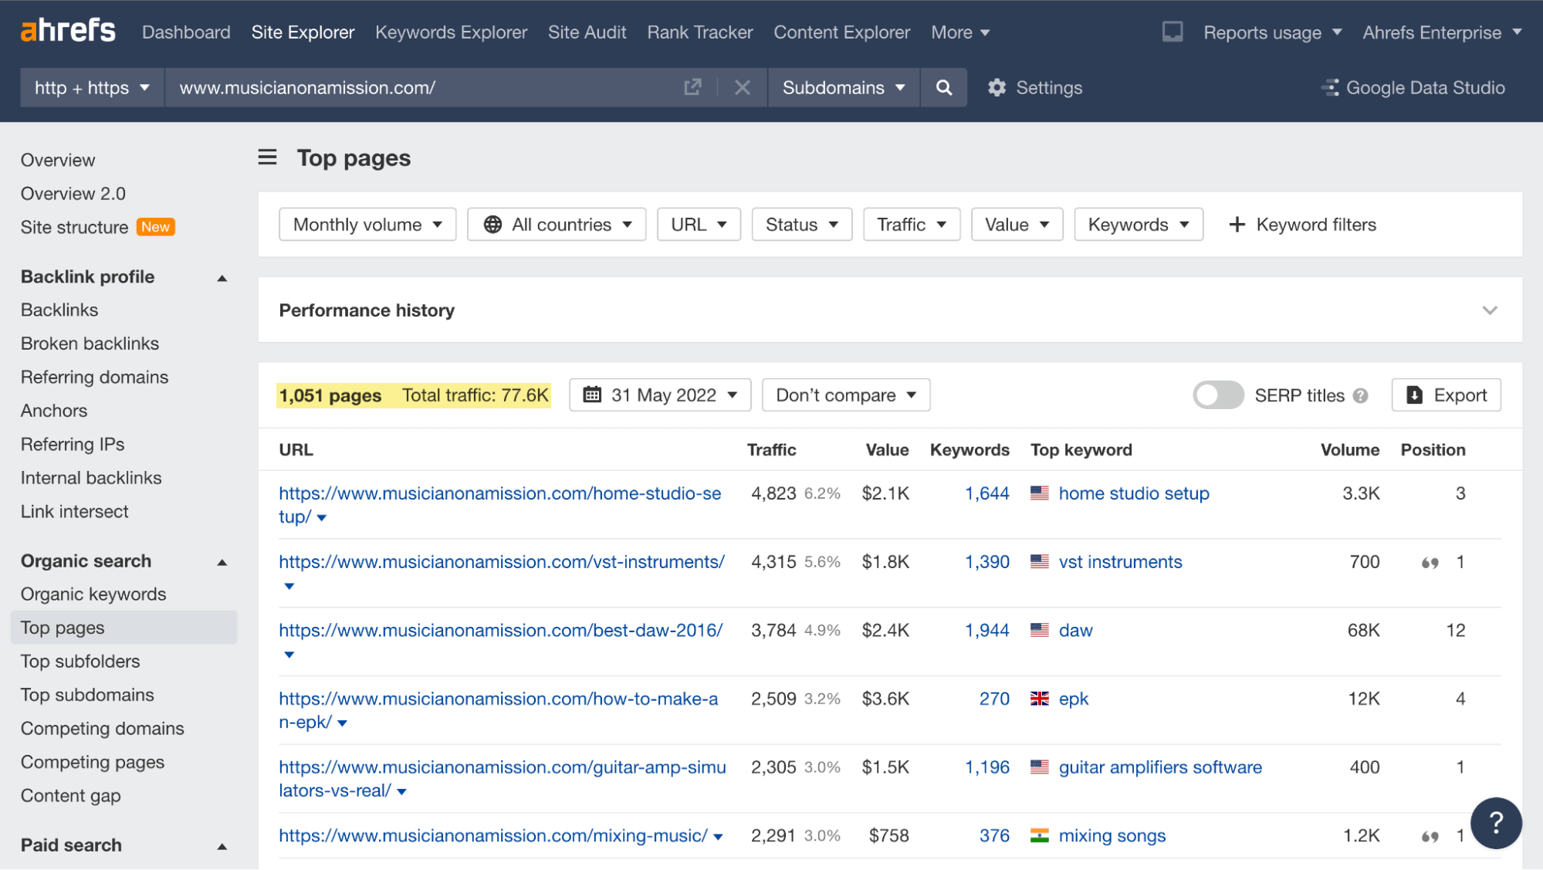Enable the SERP titles toggle

pyautogui.click(x=1218, y=395)
